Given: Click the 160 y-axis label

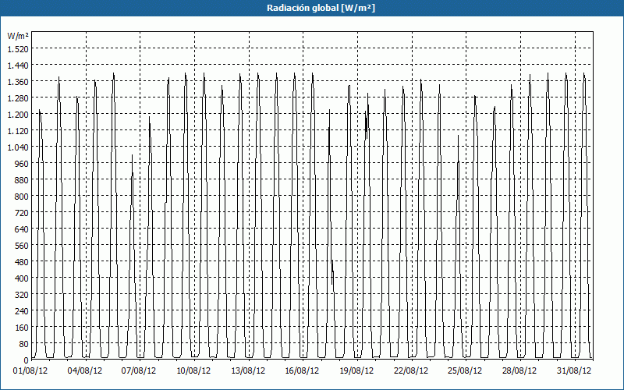Looking at the screenshot, I should (22, 328).
